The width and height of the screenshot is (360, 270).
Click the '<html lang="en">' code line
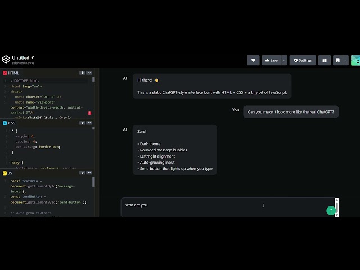26,86
